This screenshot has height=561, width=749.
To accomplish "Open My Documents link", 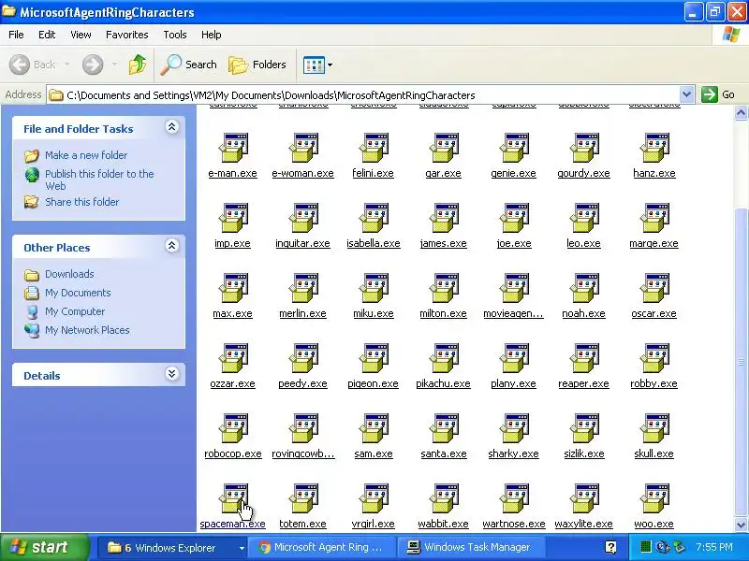I will click(x=78, y=293).
